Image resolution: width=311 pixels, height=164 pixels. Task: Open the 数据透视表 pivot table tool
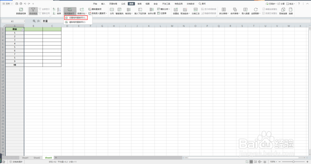[21, 11]
